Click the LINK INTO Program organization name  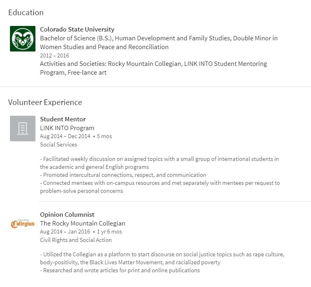67,128
